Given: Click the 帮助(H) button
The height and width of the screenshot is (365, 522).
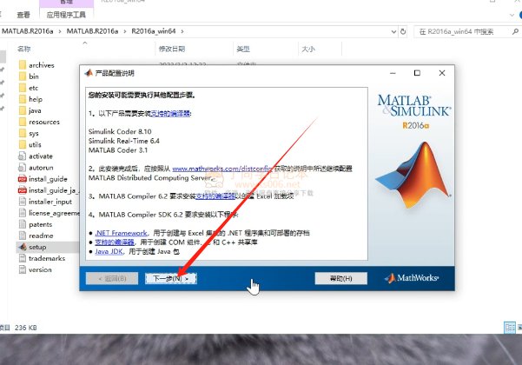Looking at the screenshot, I should tap(340, 278).
